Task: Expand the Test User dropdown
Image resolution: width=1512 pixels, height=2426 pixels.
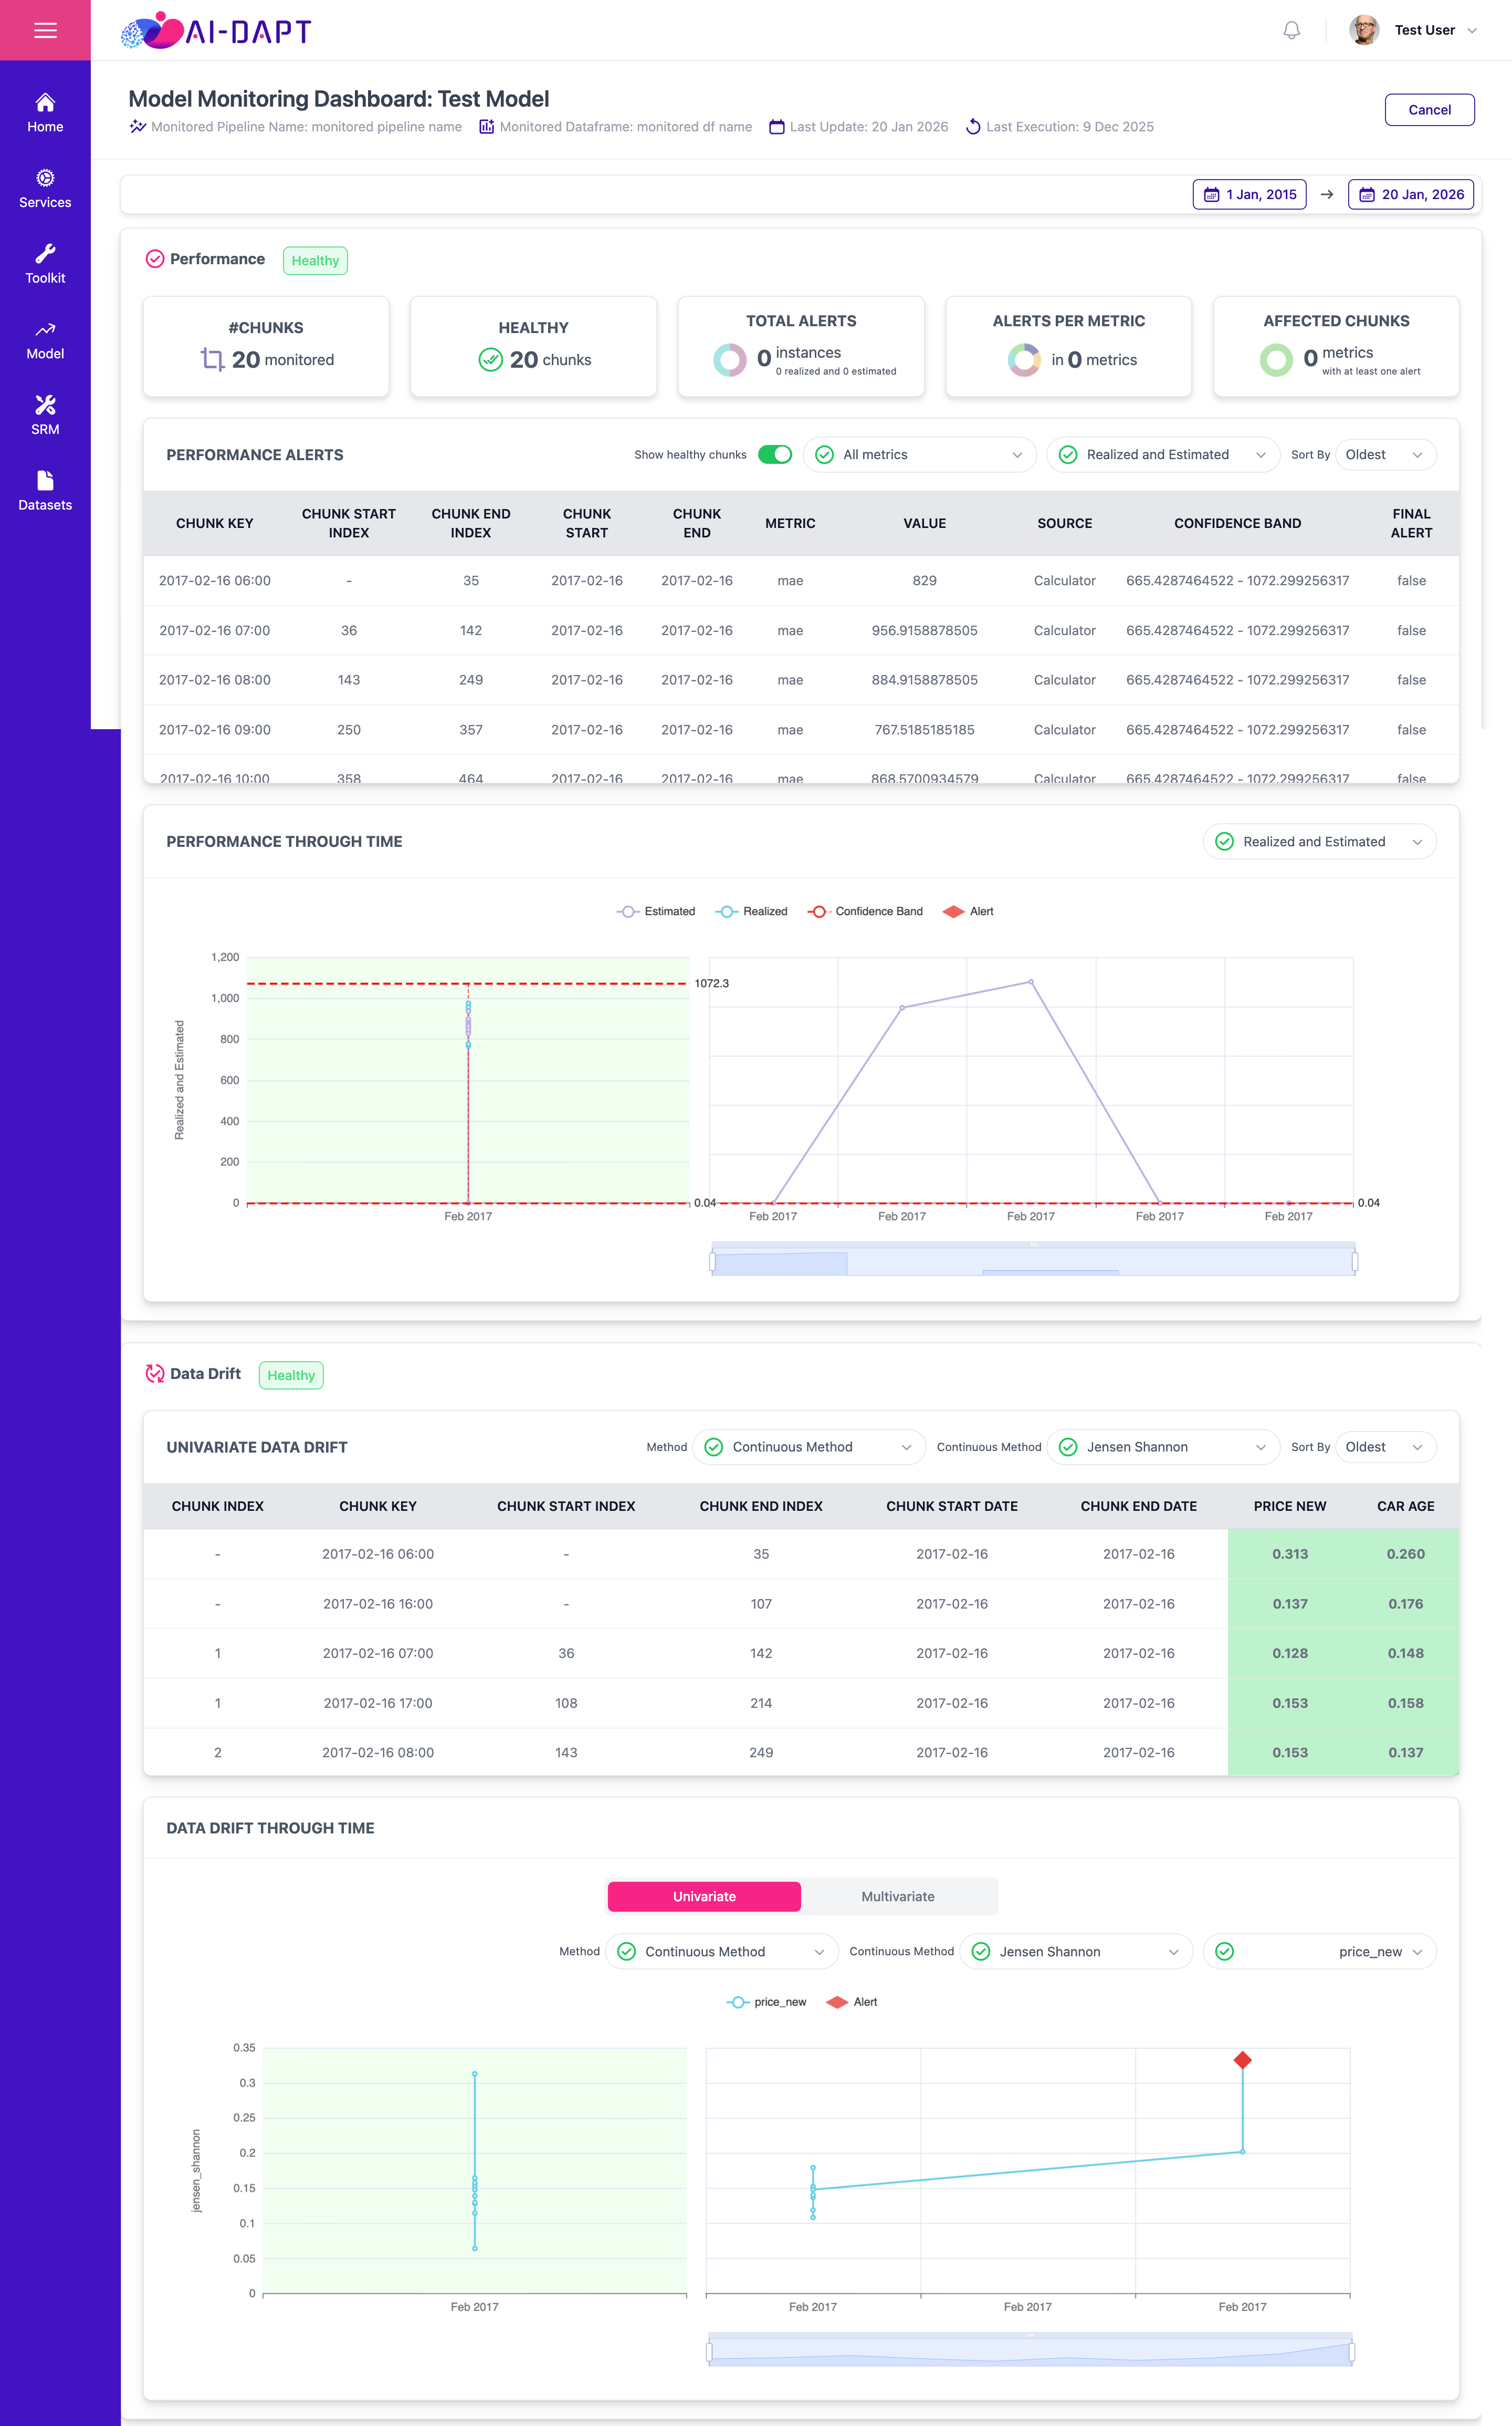Action: pyautogui.click(x=1472, y=30)
